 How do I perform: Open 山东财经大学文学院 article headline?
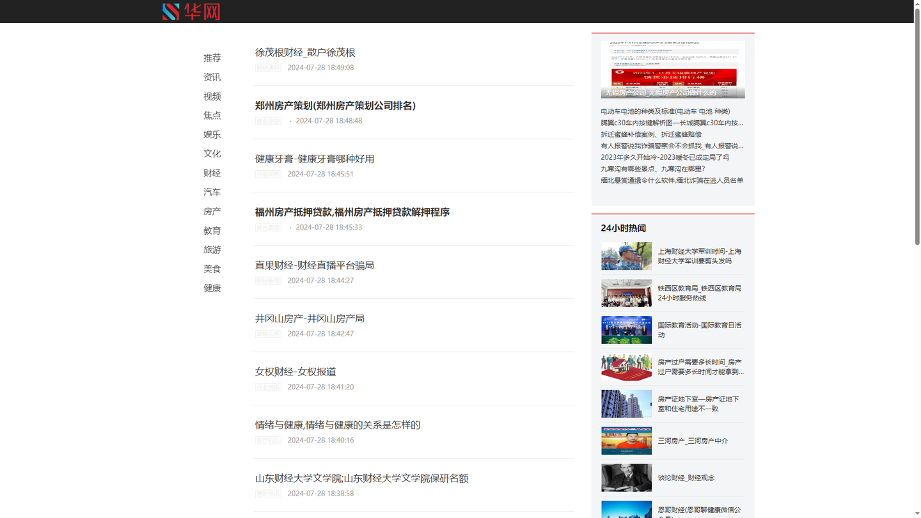click(362, 478)
